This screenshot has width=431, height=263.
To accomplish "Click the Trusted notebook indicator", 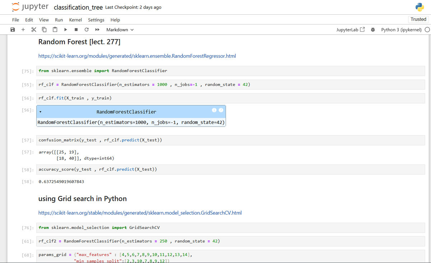I will click(418, 19).
